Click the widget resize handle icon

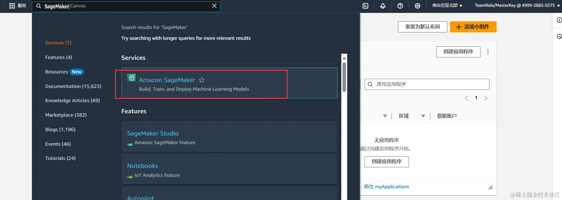[x=490, y=187]
